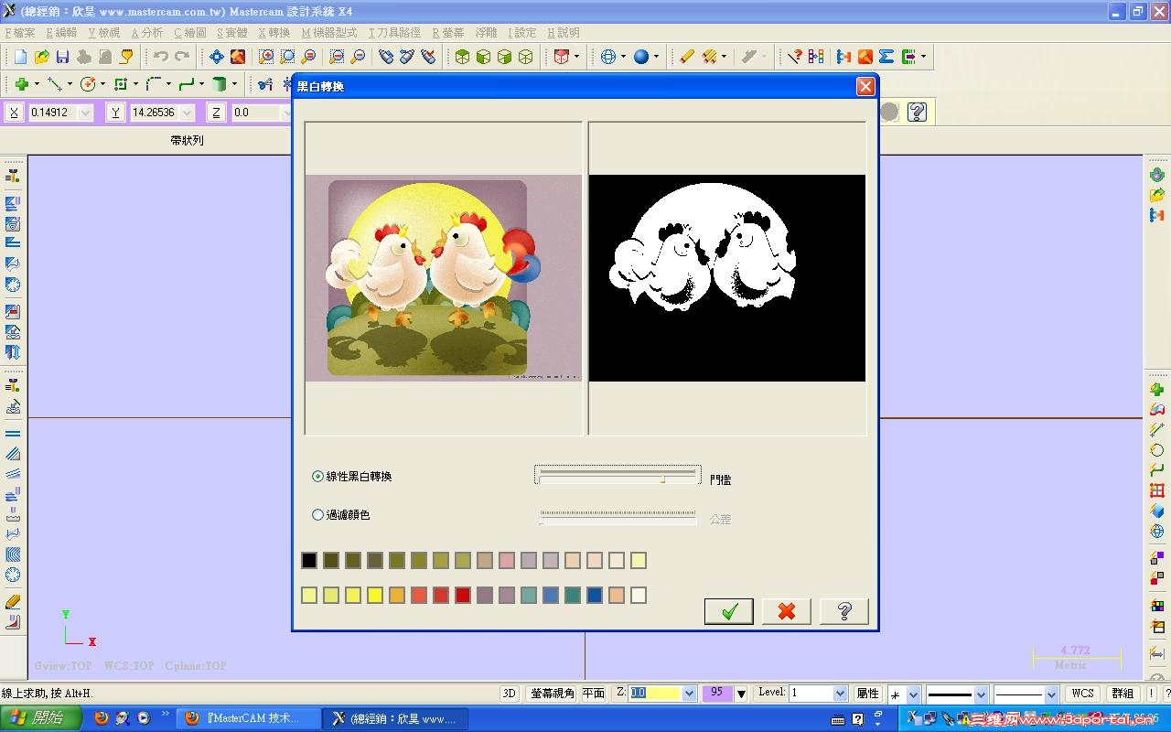1171x732 pixels.
Task: Click the red square grid icon in right toolbar
Action: 1157,490
